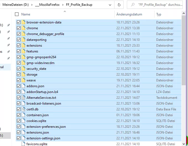Click the file icon of cookies.sqlite

pos(23,121)
